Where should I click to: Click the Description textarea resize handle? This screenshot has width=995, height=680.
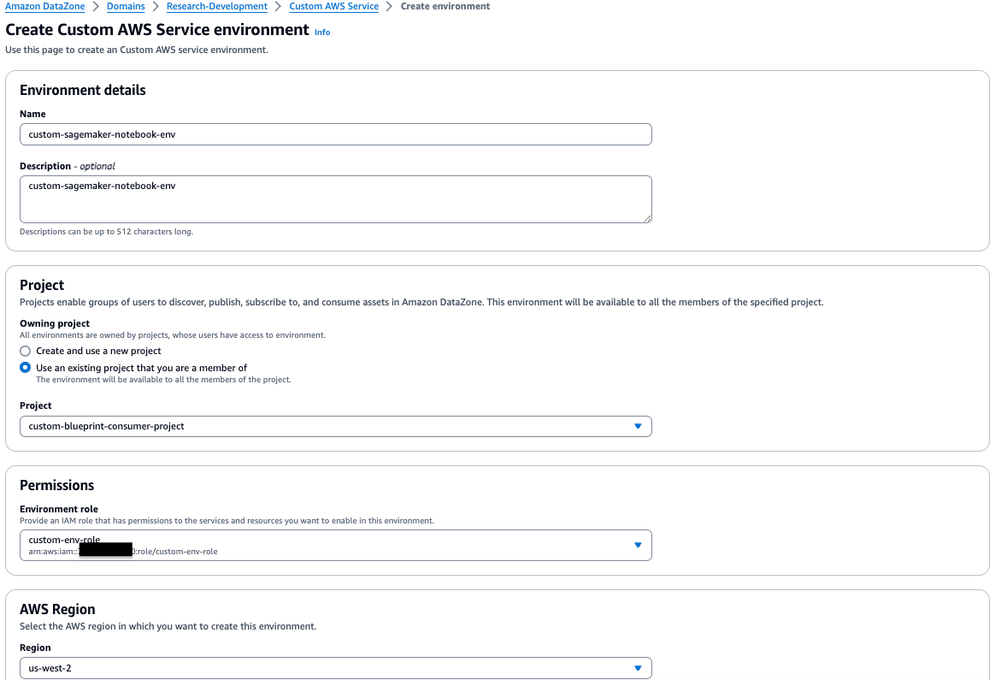(647, 218)
